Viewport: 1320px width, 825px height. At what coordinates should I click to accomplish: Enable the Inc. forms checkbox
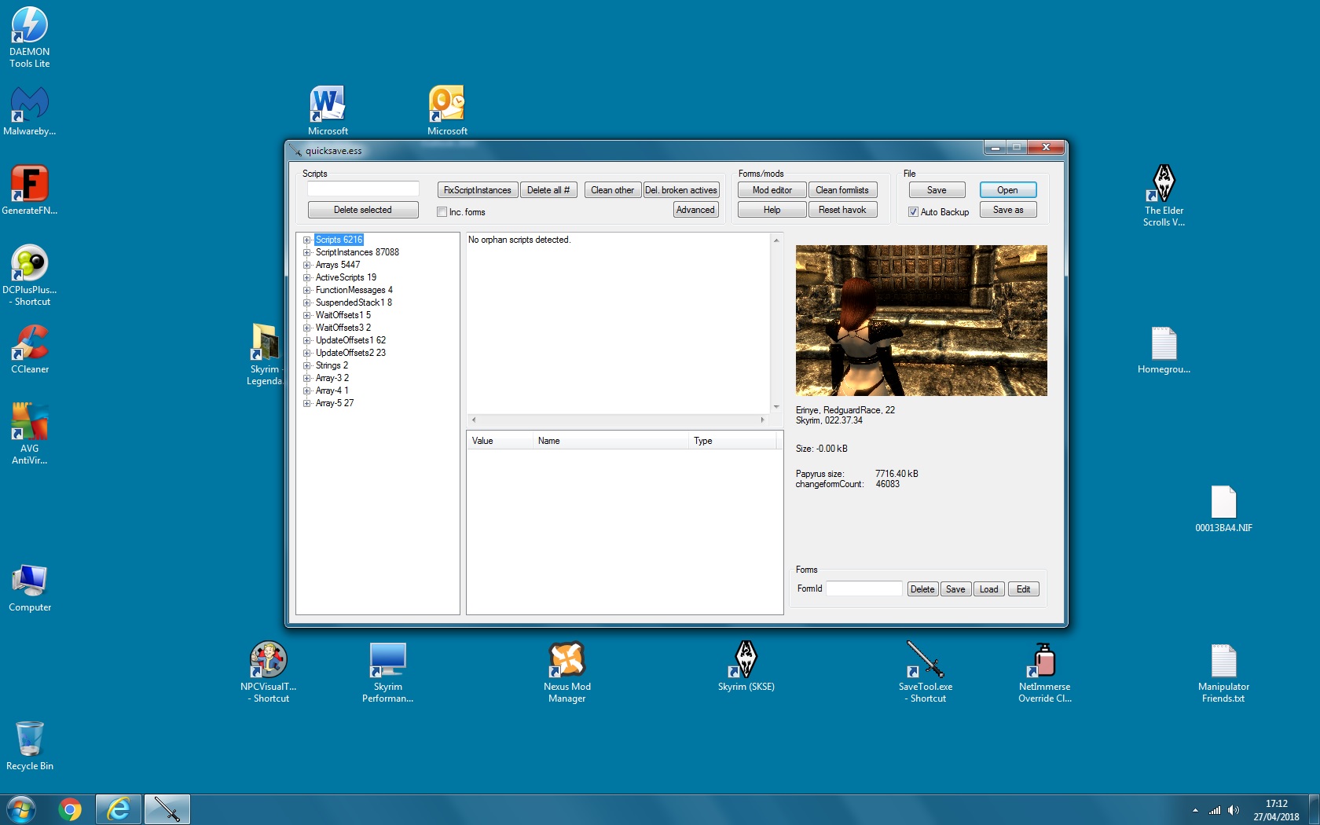(442, 212)
